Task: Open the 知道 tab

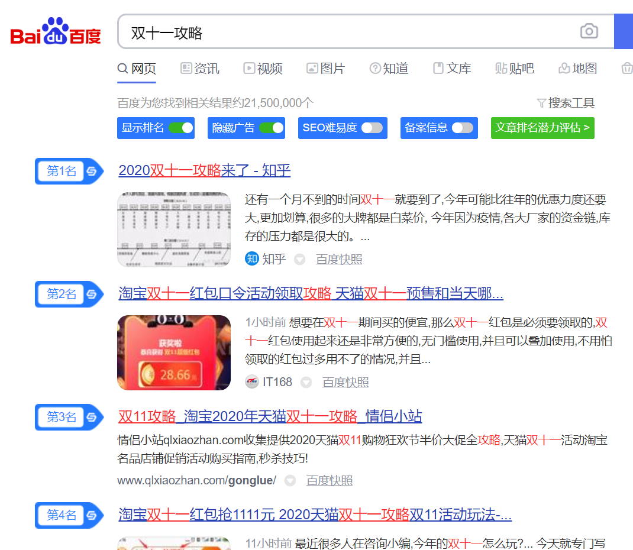Action: pos(389,69)
